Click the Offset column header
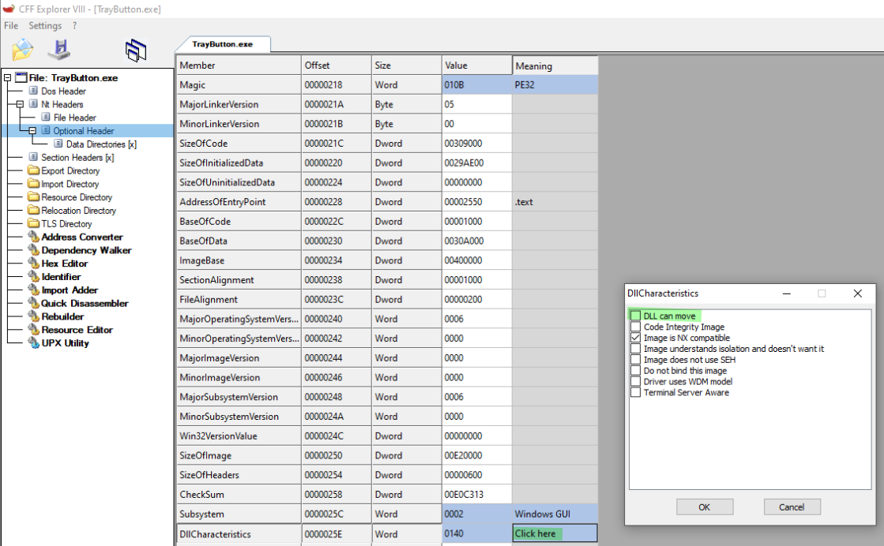Image resolution: width=884 pixels, height=546 pixels. [x=337, y=65]
